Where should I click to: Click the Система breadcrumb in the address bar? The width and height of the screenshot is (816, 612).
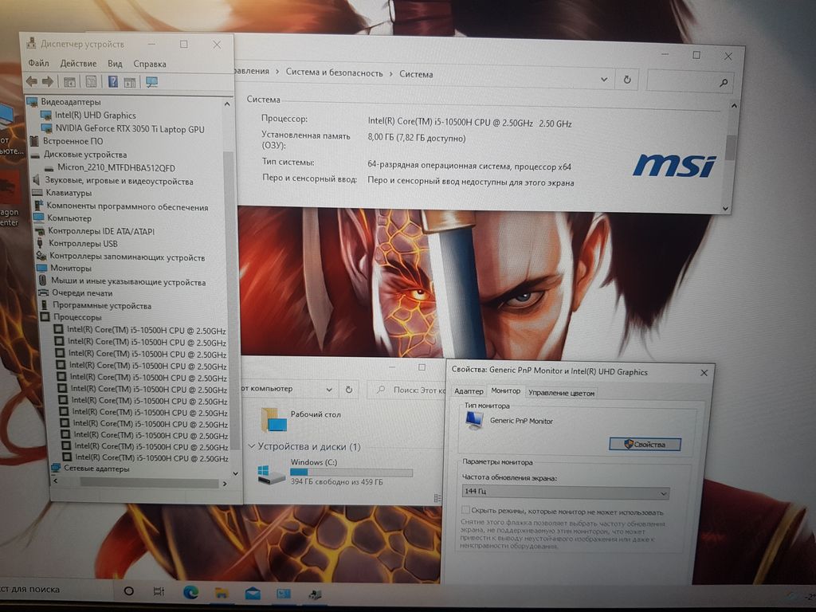point(416,74)
